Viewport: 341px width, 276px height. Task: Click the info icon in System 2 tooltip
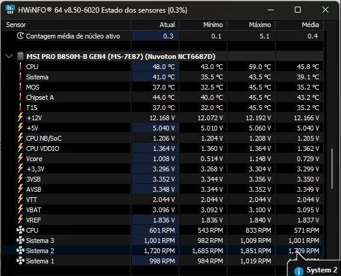point(298,271)
